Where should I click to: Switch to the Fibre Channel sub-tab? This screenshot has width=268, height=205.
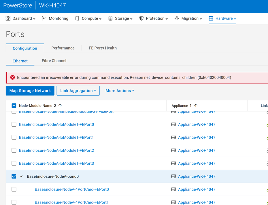point(54,61)
